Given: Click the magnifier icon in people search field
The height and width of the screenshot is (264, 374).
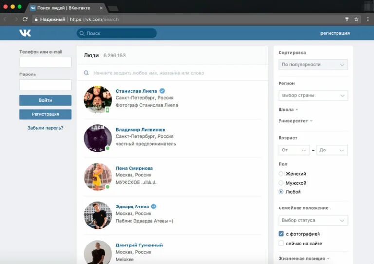Looking at the screenshot, I should pos(86,73).
